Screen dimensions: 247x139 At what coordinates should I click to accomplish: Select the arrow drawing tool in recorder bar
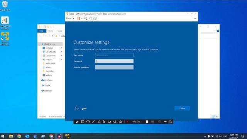point(77,122)
